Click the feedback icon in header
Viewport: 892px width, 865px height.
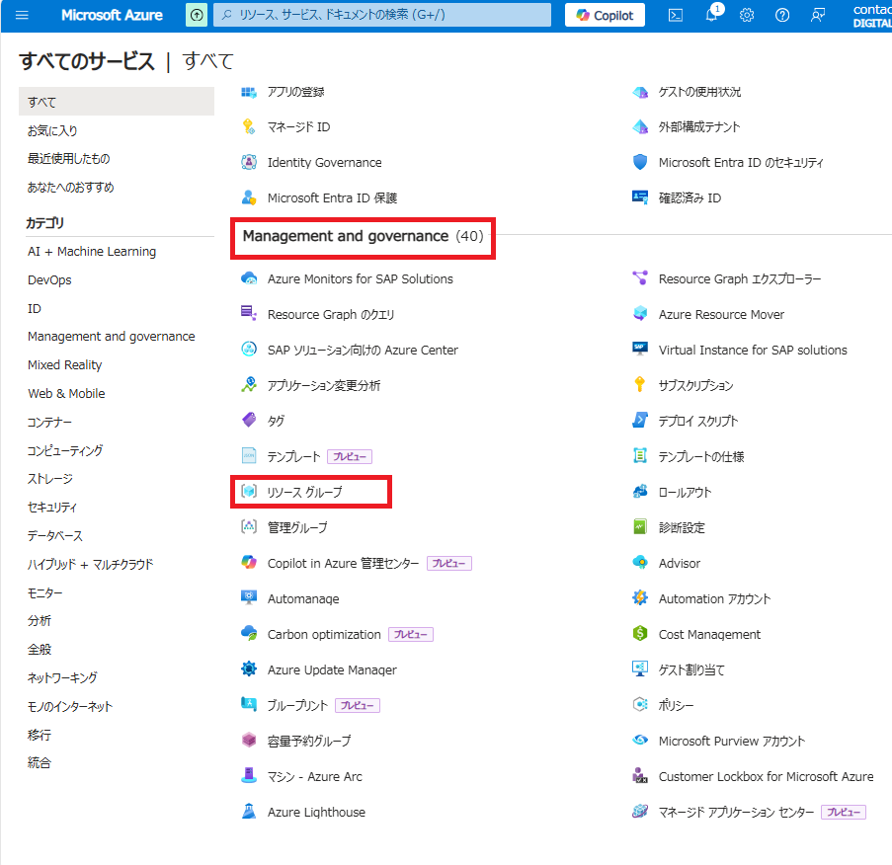tap(818, 16)
